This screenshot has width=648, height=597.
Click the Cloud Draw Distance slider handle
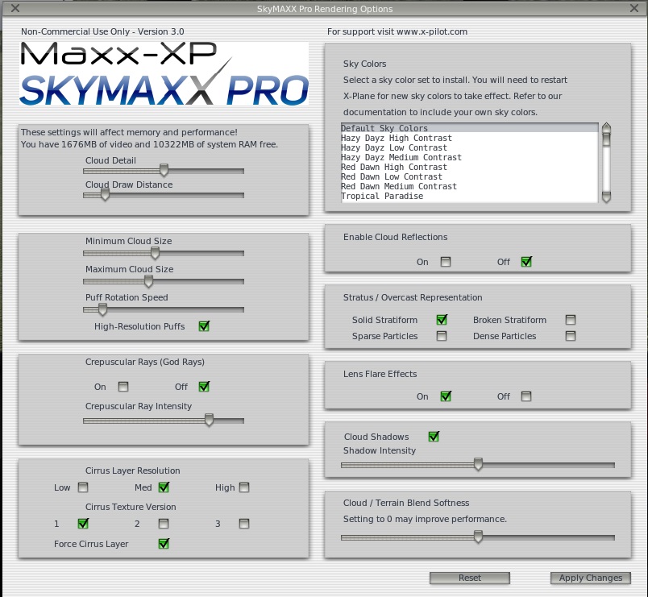point(105,194)
